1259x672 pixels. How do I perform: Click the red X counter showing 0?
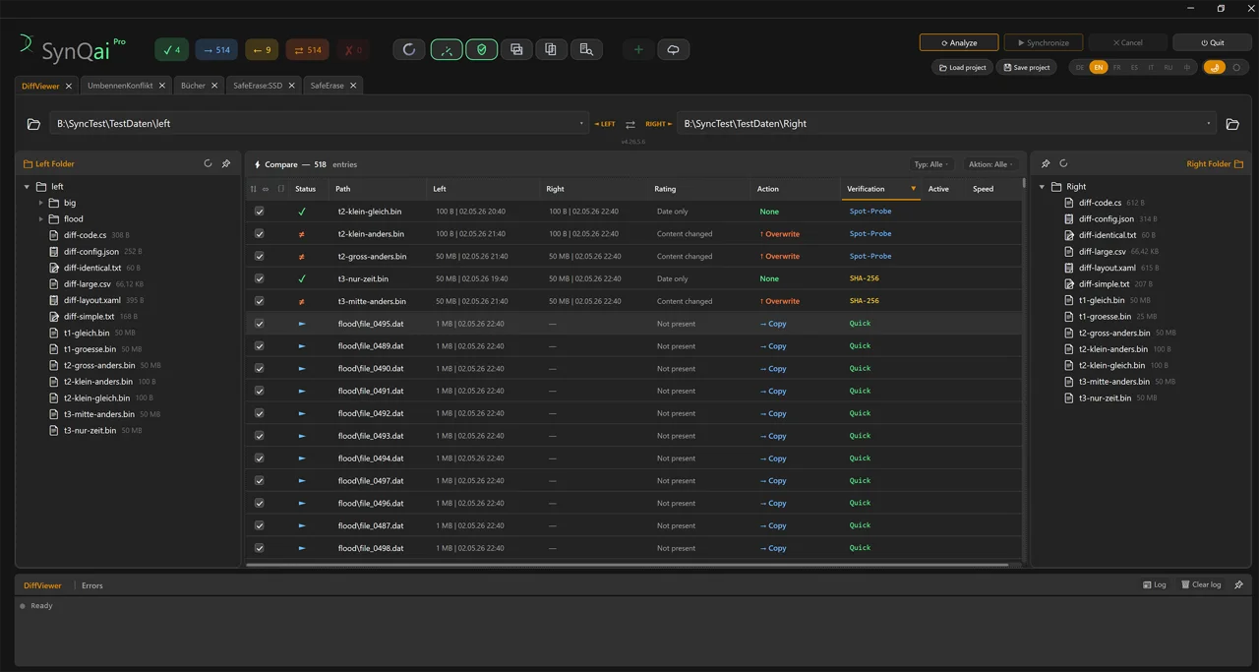tap(352, 49)
